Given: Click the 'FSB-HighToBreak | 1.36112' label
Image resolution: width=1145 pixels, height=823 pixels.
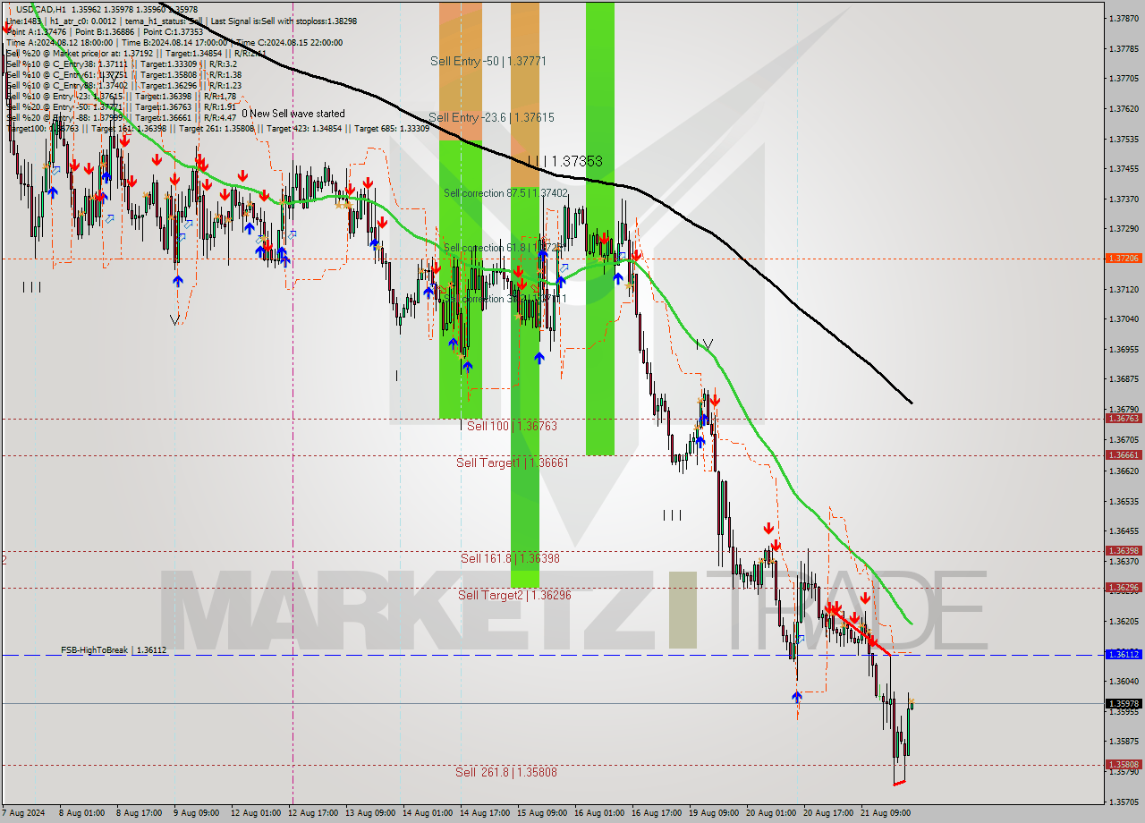Looking at the screenshot, I should [x=114, y=650].
